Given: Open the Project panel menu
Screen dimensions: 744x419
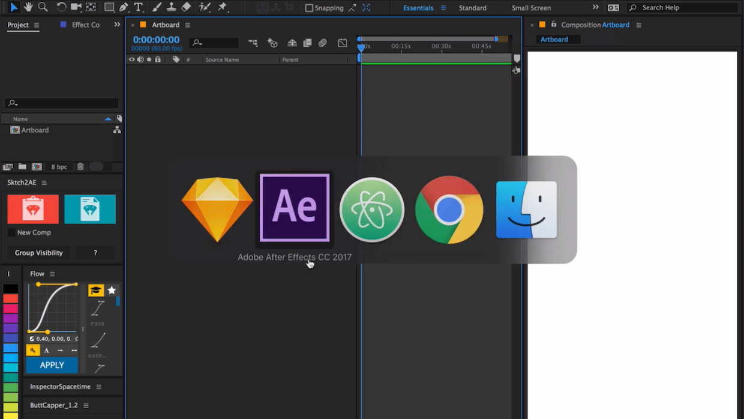Looking at the screenshot, I should [37, 25].
